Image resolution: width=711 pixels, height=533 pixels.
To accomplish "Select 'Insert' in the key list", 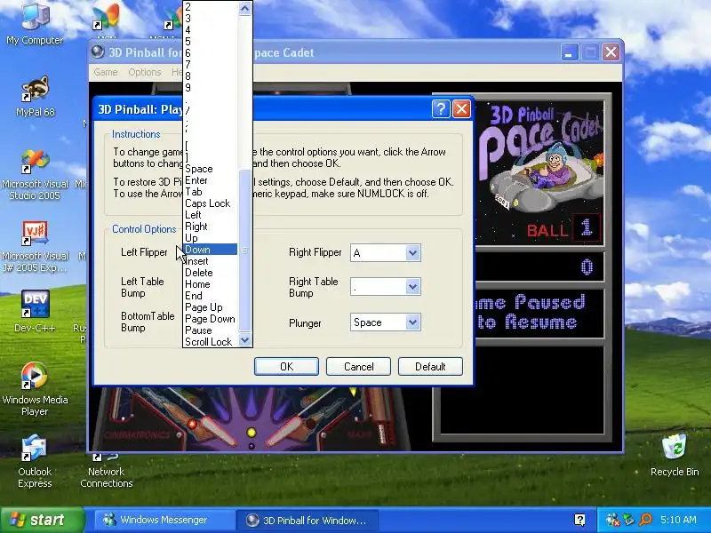I will (211, 261).
